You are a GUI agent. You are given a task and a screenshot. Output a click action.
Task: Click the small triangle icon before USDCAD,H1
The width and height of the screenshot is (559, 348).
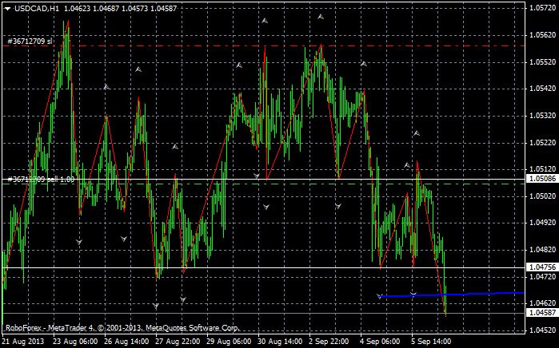coord(8,9)
